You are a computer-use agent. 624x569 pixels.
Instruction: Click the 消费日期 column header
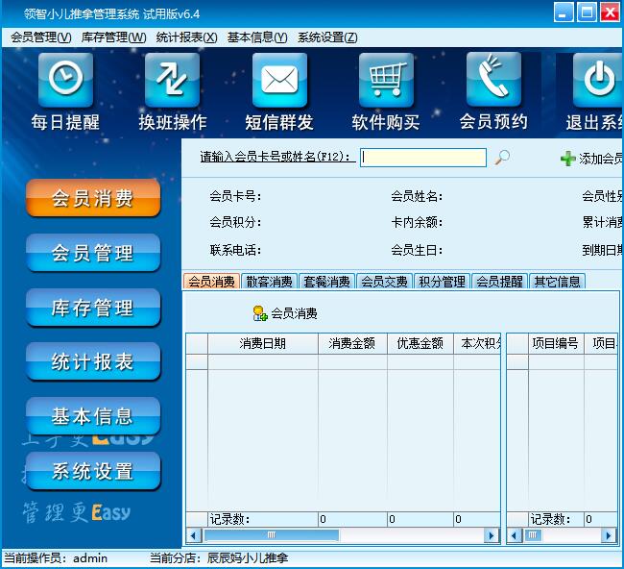pos(263,343)
